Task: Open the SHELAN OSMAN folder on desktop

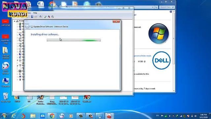Action: (x=6, y=53)
